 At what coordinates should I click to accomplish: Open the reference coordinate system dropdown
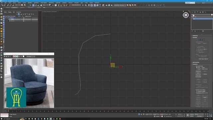46,5
